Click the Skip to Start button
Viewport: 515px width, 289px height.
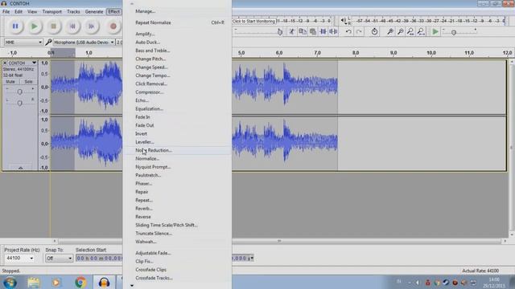[72, 26]
